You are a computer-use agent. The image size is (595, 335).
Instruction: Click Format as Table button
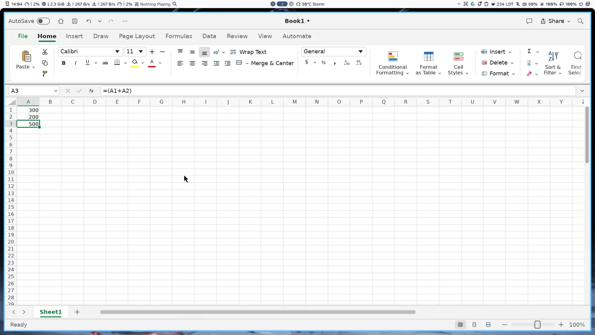[428, 63]
